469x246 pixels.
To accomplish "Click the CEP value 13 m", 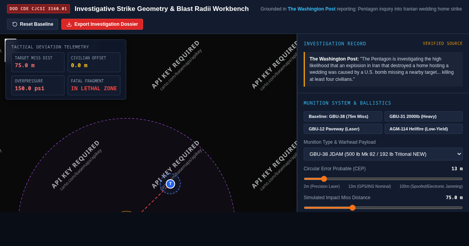I will click(x=457, y=169).
